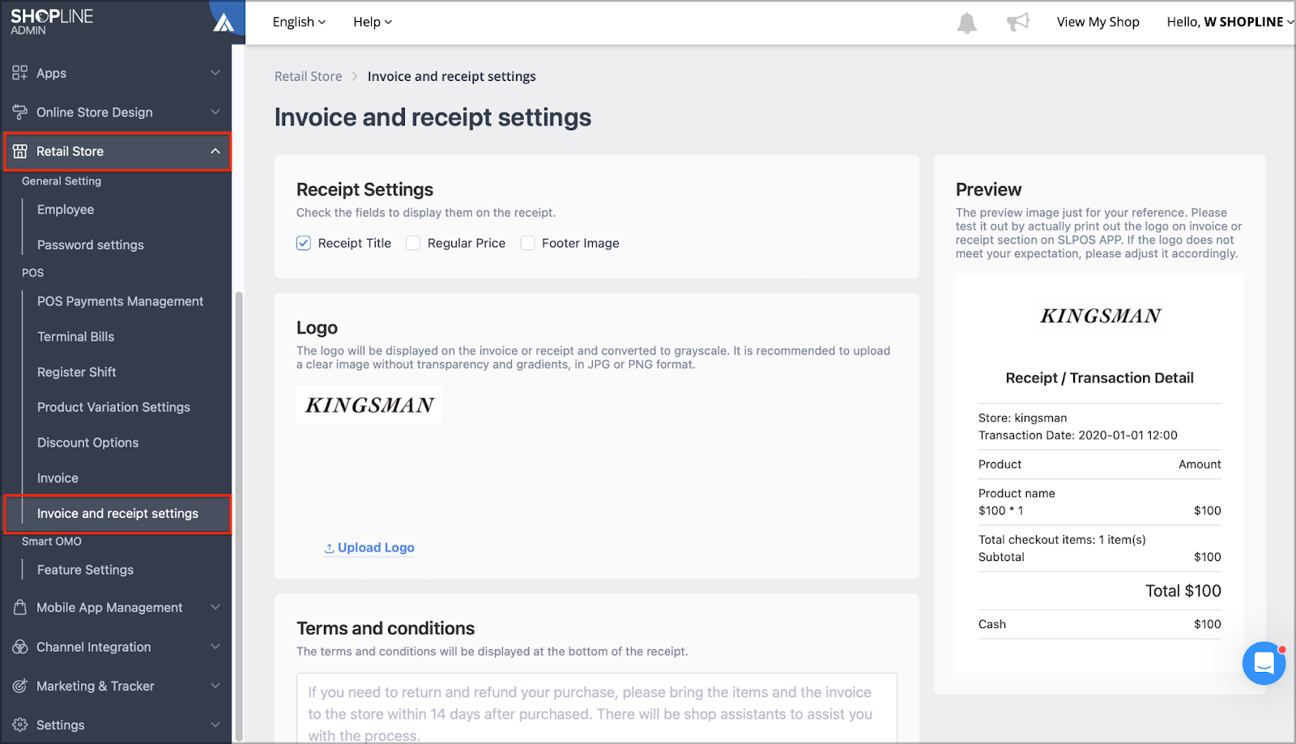Click the Retail Store storefront icon

pyautogui.click(x=21, y=151)
